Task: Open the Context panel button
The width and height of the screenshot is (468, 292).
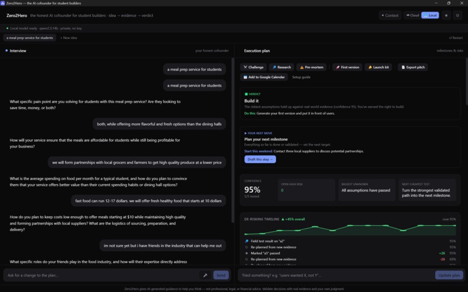Action: pyautogui.click(x=390, y=15)
